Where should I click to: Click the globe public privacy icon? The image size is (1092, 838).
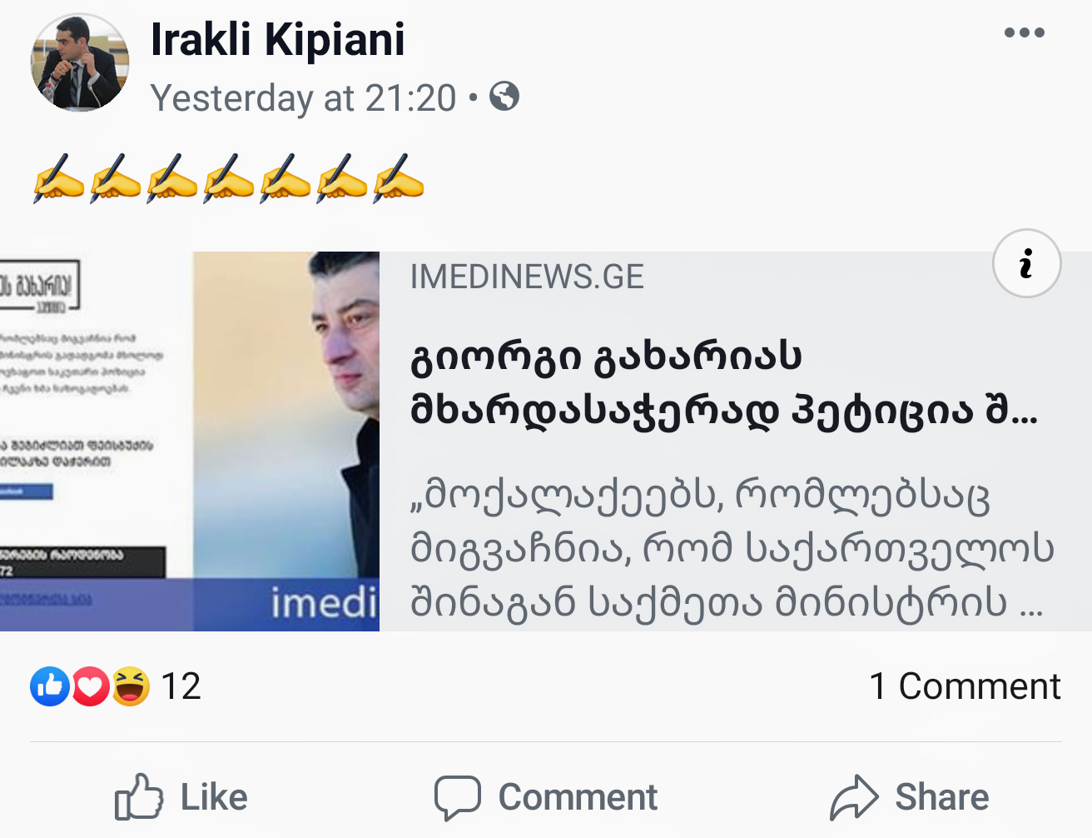tap(503, 97)
